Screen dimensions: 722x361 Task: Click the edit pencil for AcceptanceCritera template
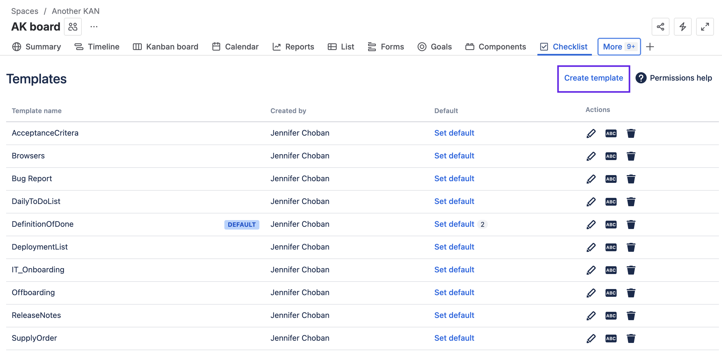point(591,133)
